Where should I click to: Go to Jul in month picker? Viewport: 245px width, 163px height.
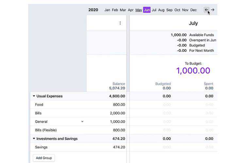154,10
